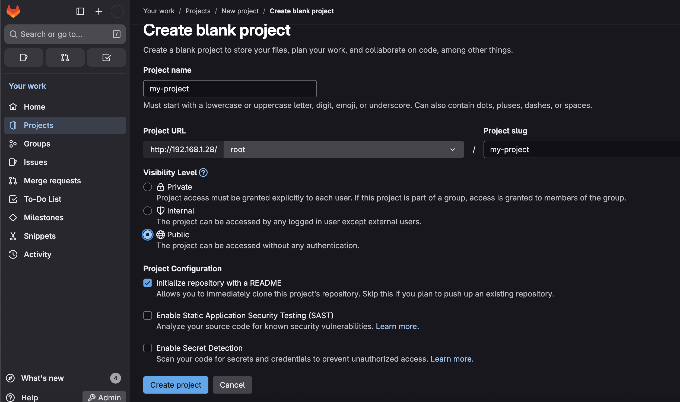Enable Static Application Security Testing checkbox
The image size is (680, 402).
[x=148, y=315]
